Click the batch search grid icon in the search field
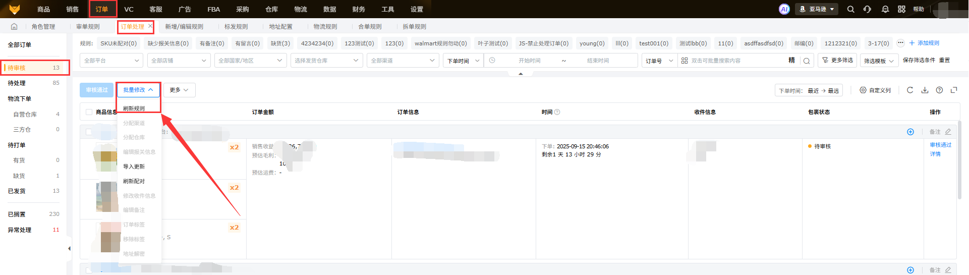This screenshot has width=969, height=275. [x=685, y=61]
